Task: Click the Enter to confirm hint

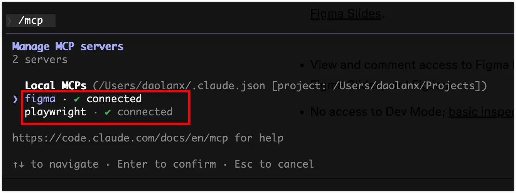Action: (167, 164)
